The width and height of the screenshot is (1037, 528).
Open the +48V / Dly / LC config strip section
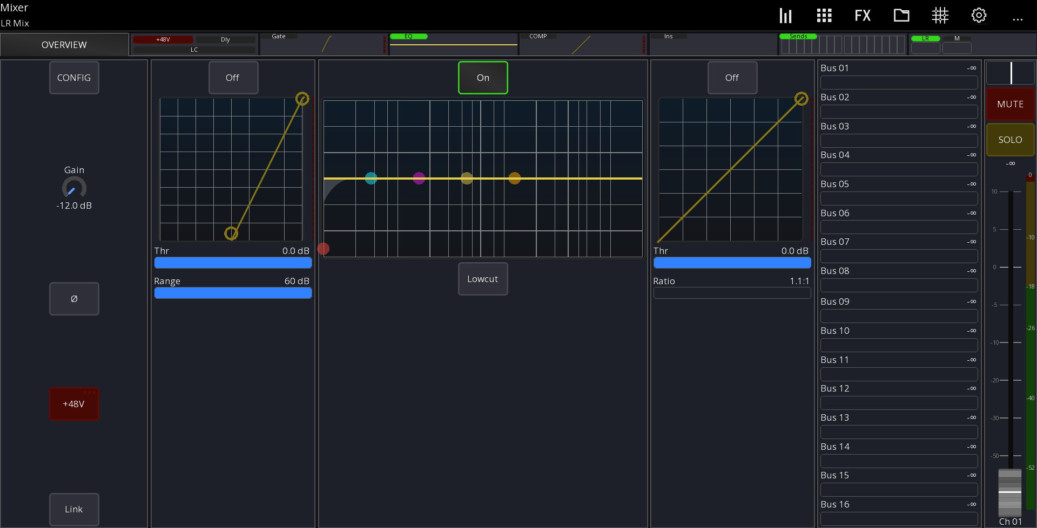point(194,44)
